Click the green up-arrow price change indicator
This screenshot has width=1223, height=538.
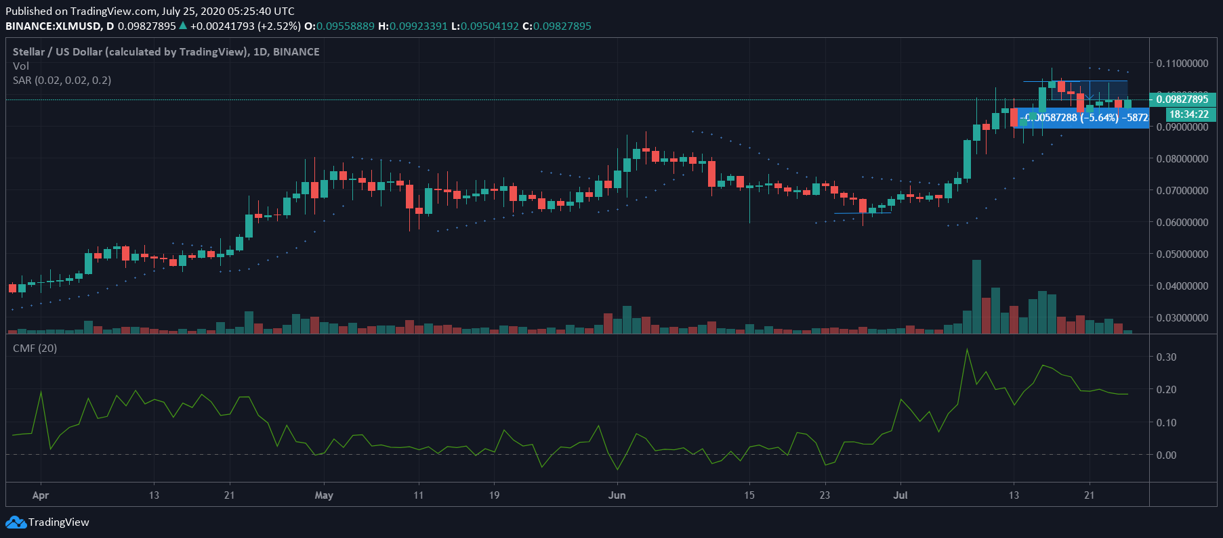[183, 26]
